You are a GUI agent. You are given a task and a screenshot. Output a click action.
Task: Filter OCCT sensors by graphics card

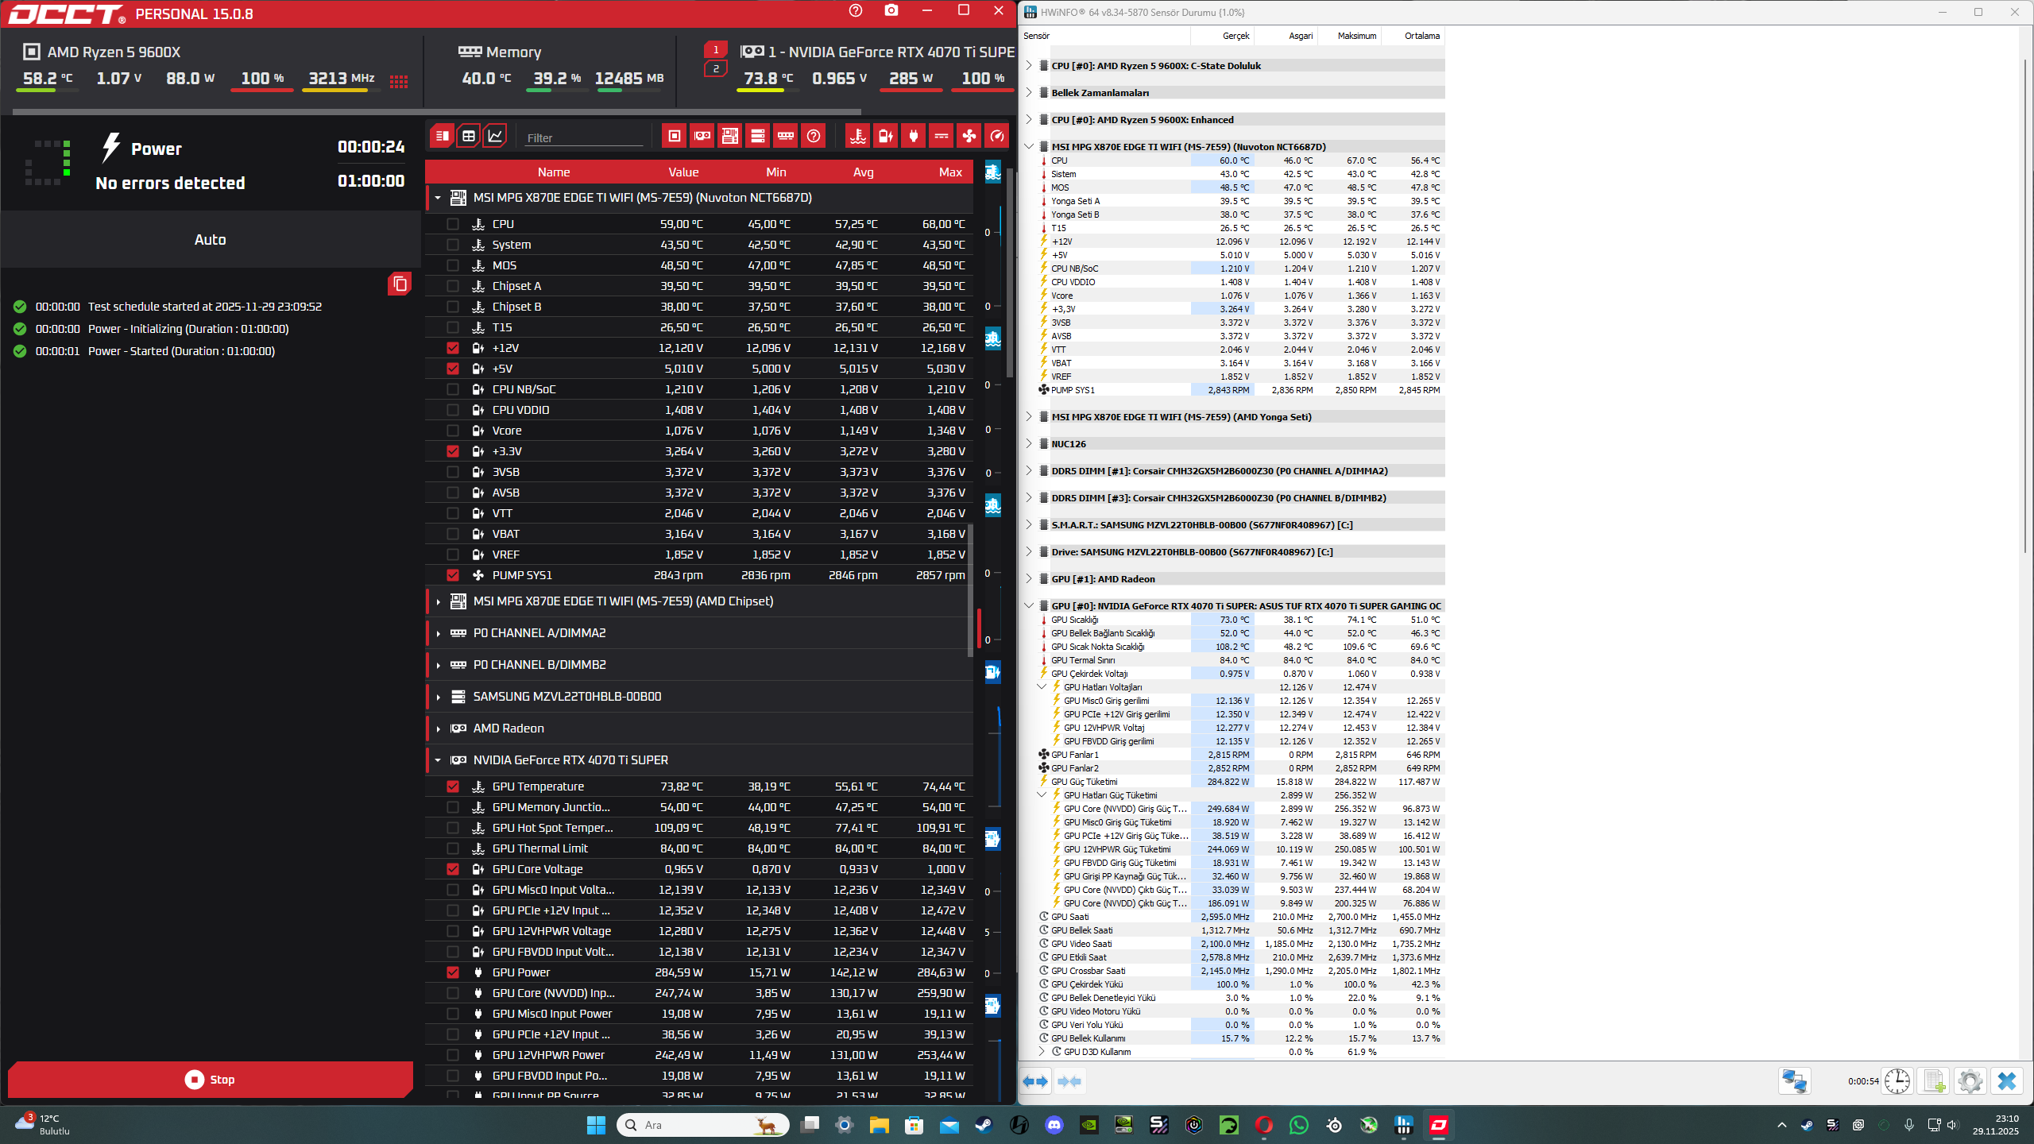point(702,136)
